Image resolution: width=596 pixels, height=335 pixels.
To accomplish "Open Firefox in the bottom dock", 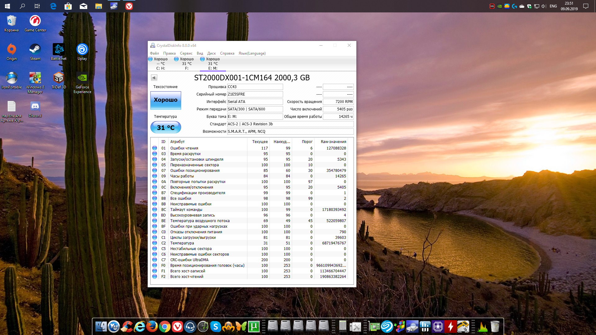I will click(152, 327).
